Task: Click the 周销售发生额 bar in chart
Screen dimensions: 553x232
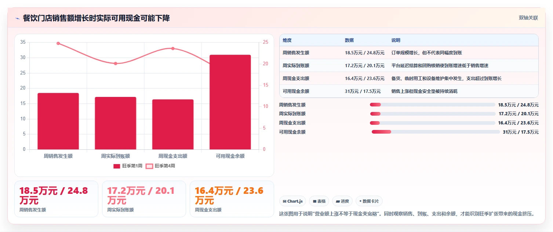Action: (x=58, y=121)
